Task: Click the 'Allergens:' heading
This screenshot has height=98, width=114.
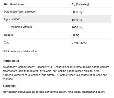Action: (9, 86)
